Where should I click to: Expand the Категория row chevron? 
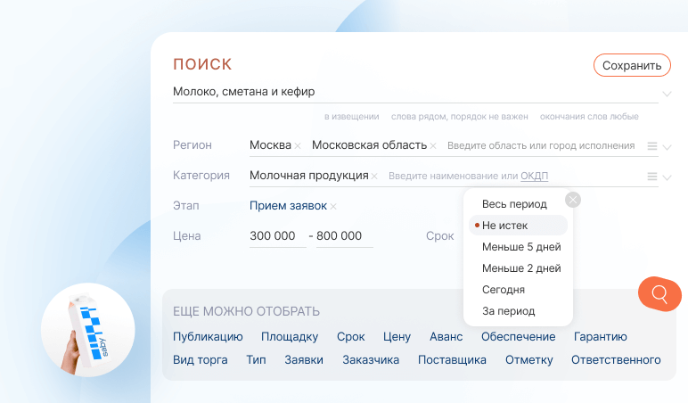click(667, 177)
